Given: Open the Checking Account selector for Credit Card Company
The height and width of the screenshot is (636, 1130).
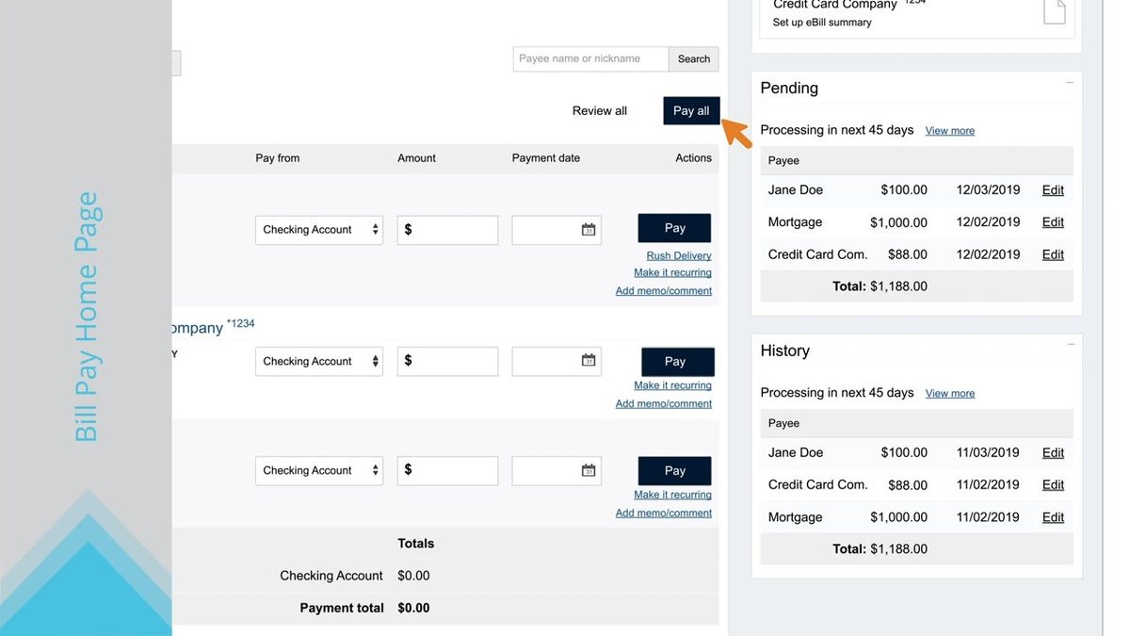Looking at the screenshot, I should 318,361.
